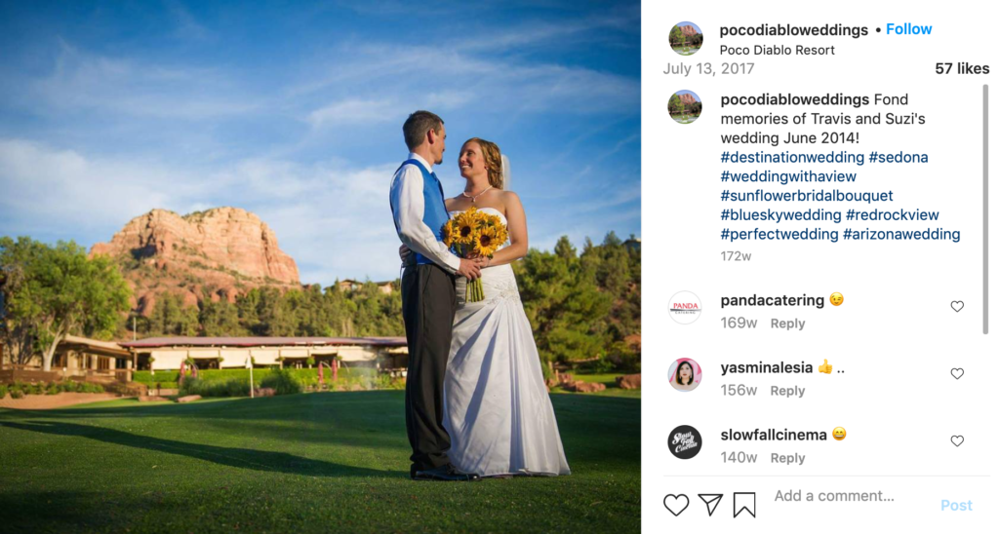Click the comments panel scrollbar
Image resolution: width=999 pixels, height=534 pixels.
click(x=985, y=210)
